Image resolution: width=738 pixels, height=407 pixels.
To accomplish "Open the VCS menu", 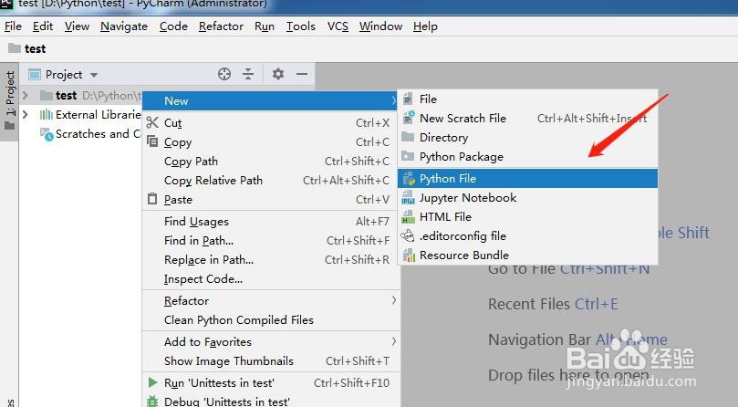I will [x=338, y=26].
